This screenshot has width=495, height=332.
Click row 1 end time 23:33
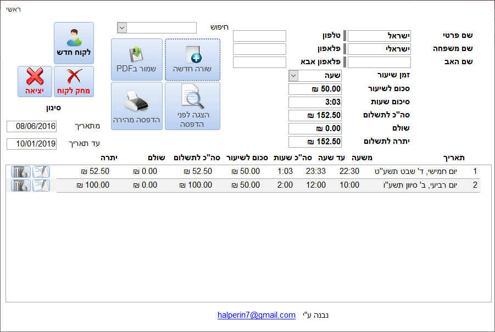click(x=316, y=172)
